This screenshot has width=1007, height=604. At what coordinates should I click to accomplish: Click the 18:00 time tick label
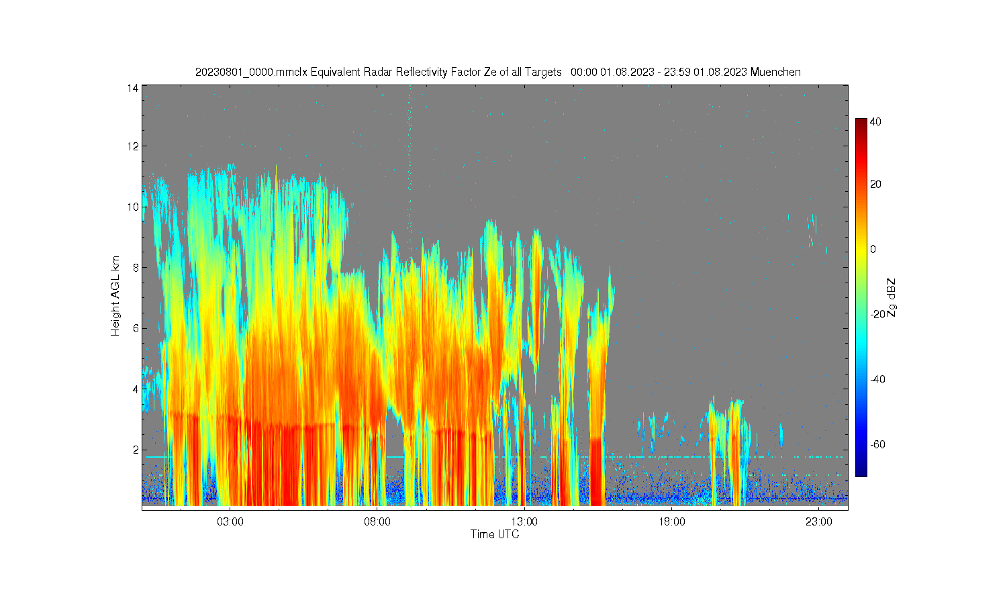coord(671,521)
